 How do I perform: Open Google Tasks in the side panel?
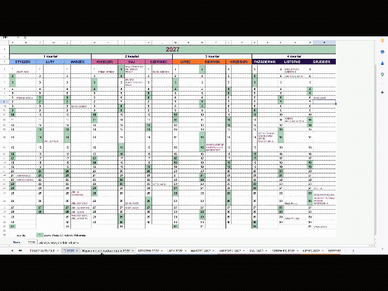(x=383, y=52)
